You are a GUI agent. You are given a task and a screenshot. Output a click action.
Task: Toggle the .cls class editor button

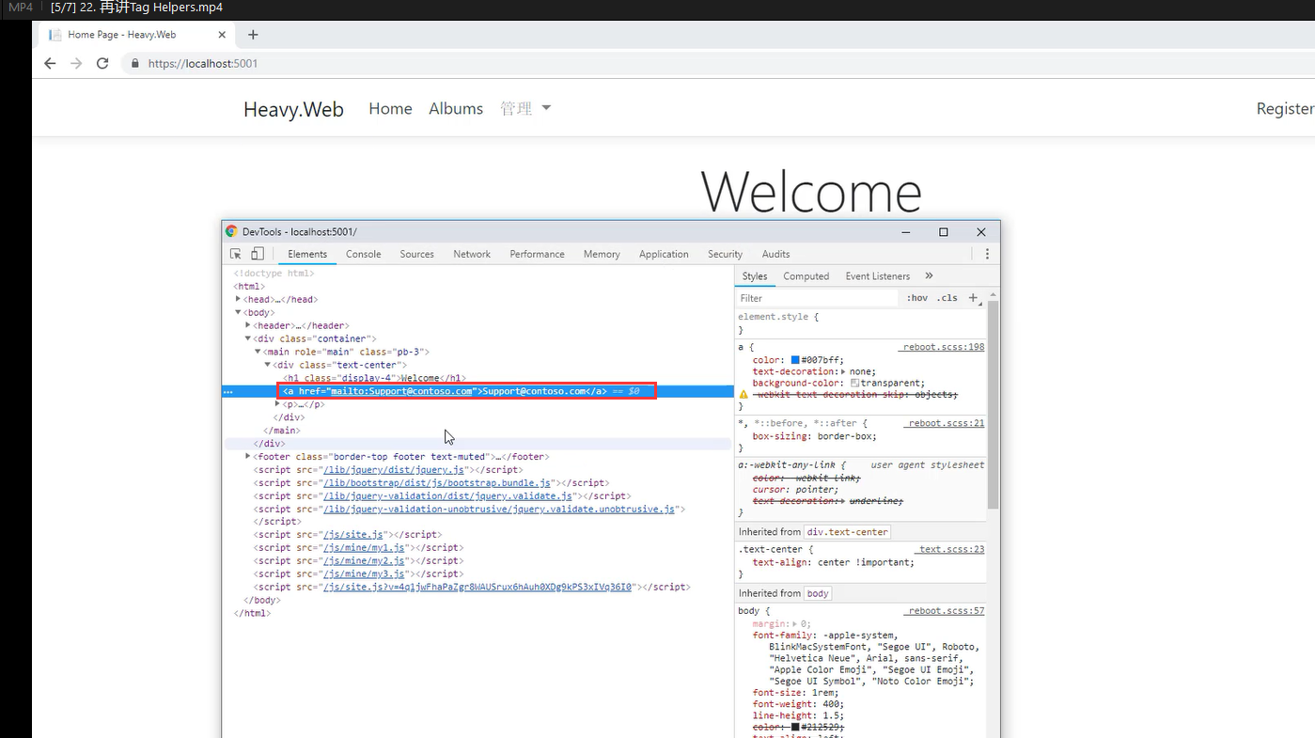(x=947, y=298)
